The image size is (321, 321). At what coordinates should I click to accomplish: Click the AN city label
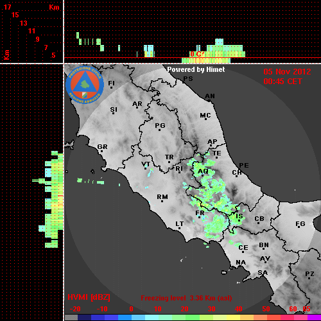tap(210, 96)
